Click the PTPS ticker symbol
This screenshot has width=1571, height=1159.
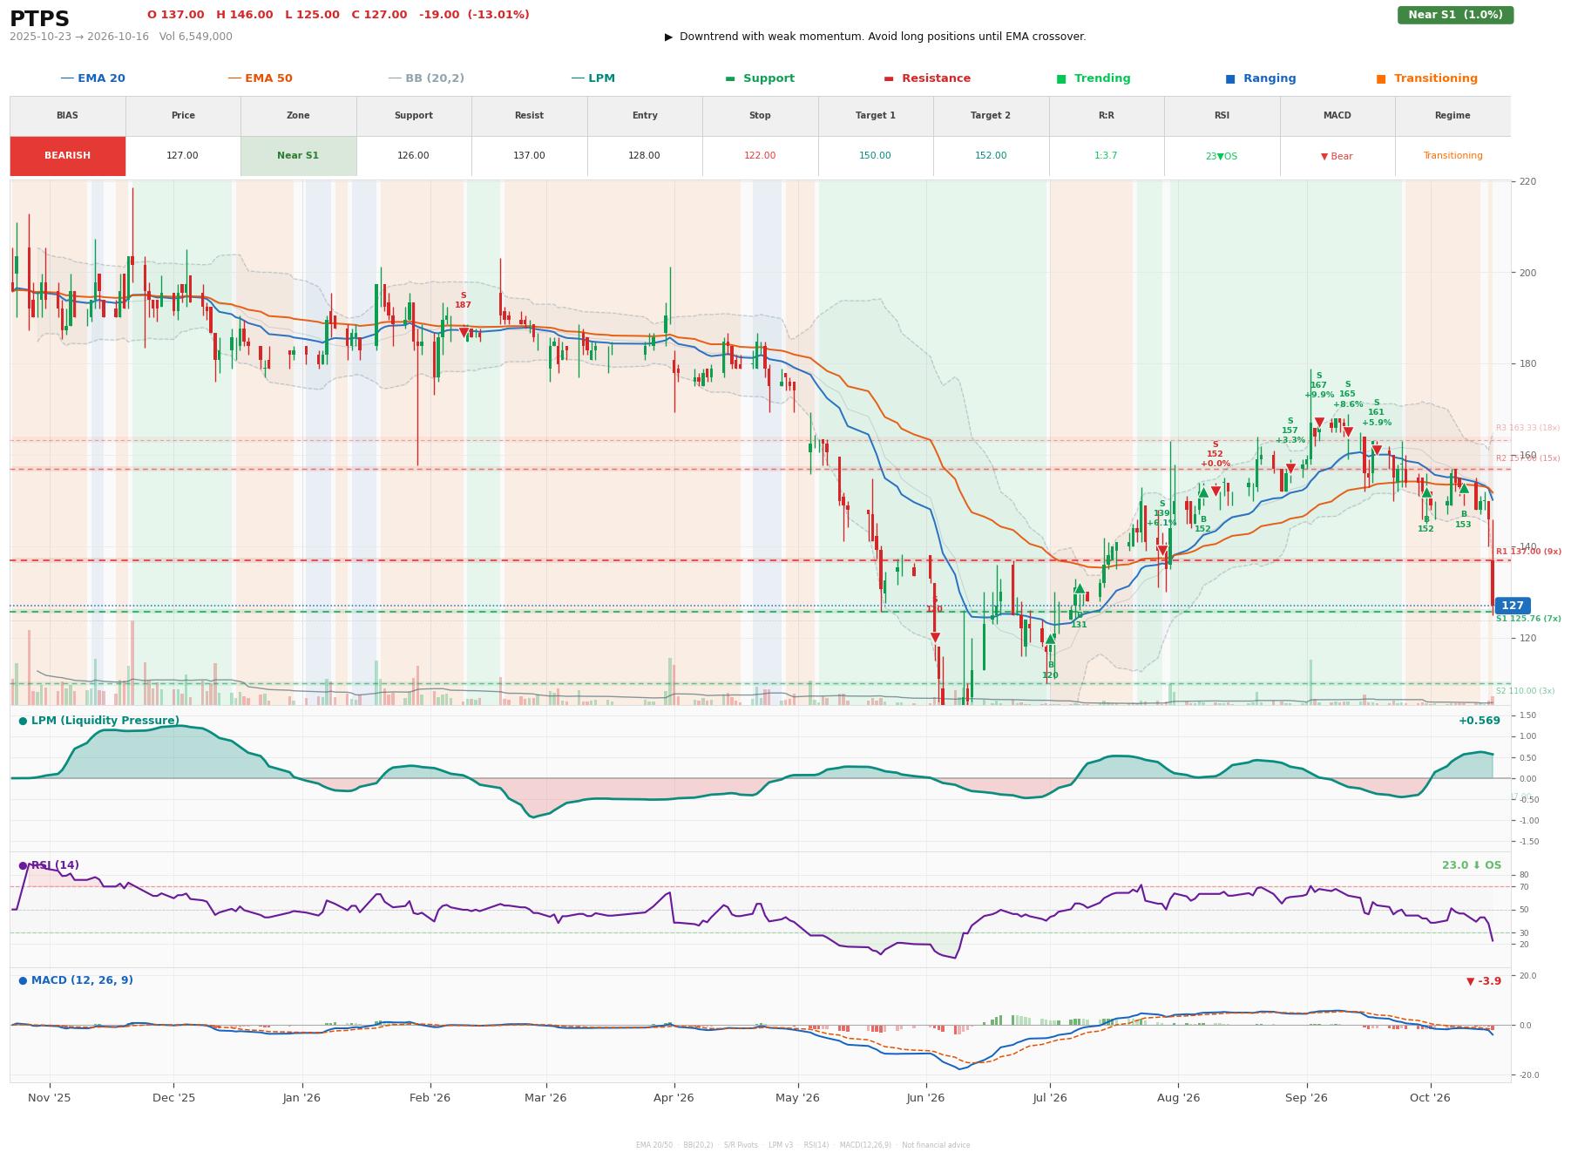tap(39, 19)
